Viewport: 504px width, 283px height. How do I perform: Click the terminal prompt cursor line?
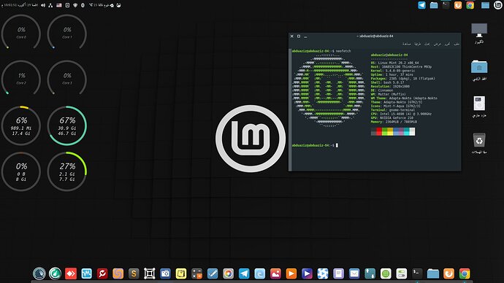[315, 145]
